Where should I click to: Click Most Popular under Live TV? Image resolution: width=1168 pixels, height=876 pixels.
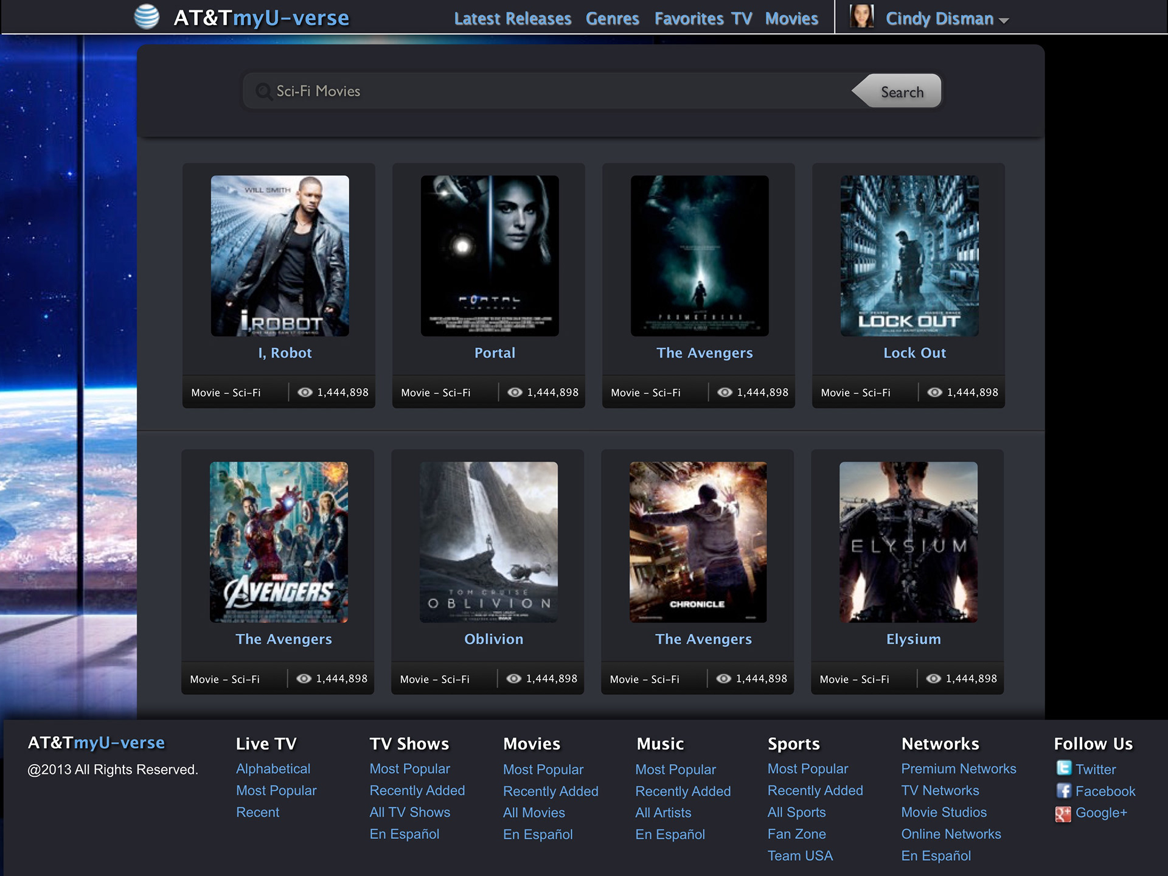(276, 791)
